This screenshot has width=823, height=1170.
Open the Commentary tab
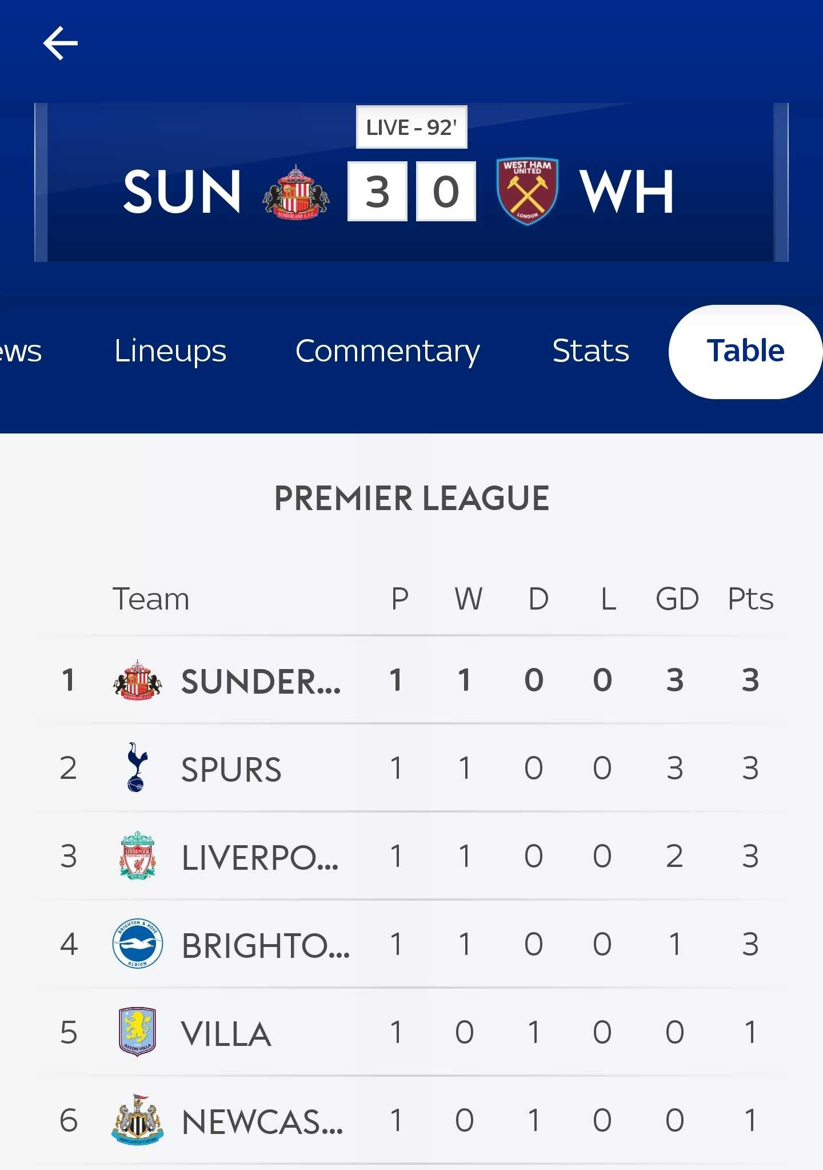tap(387, 351)
